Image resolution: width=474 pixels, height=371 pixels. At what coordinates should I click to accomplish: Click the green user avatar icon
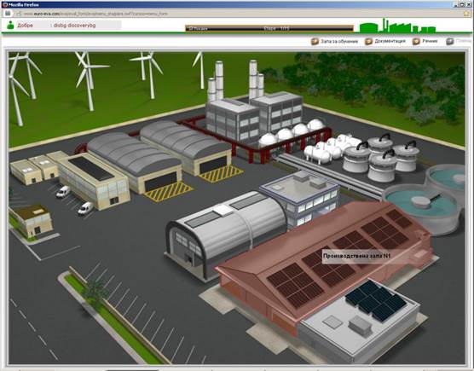tap(10, 25)
